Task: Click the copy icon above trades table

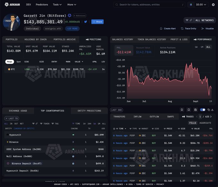Action: pyautogui.click(x=209, y=110)
